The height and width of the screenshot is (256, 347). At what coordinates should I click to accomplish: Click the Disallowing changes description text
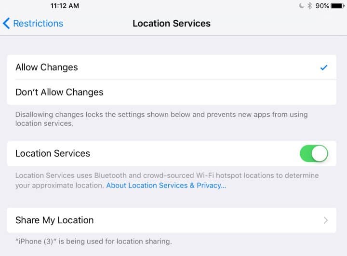click(161, 119)
